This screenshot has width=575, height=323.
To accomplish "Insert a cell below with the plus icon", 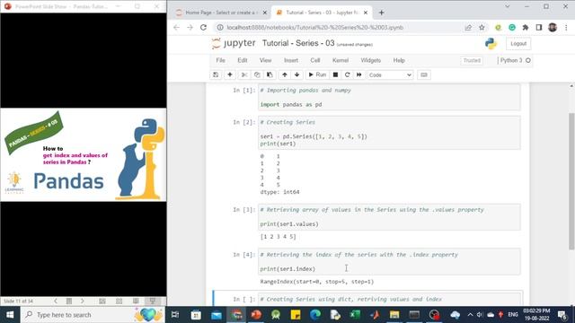I will coord(230,74).
